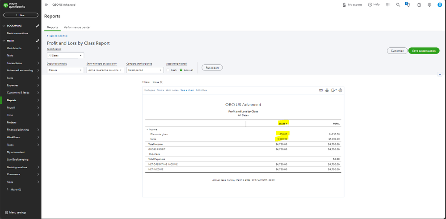This screenshot has height=219, width=446.
Task: Collapse the Income row in the report
Action: (147, 129)
